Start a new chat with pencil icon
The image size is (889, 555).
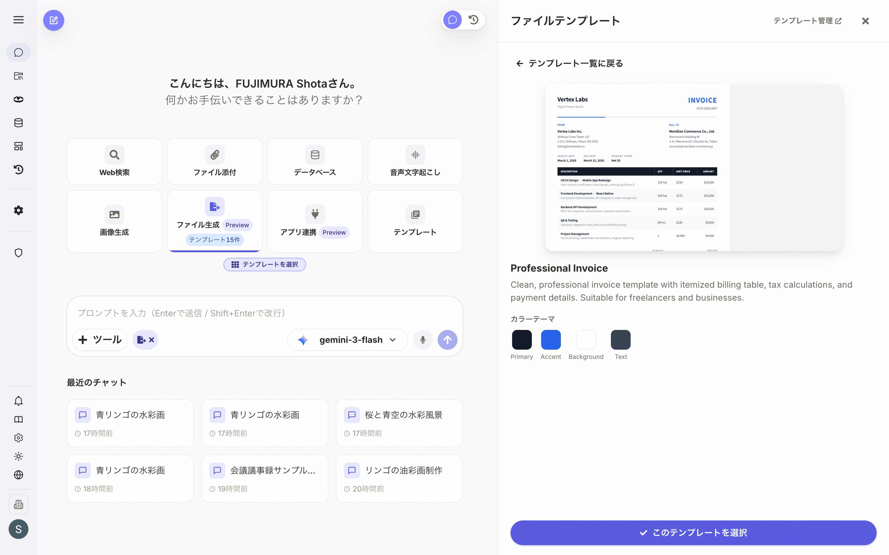pyautogui.click(x=54, y=20)
